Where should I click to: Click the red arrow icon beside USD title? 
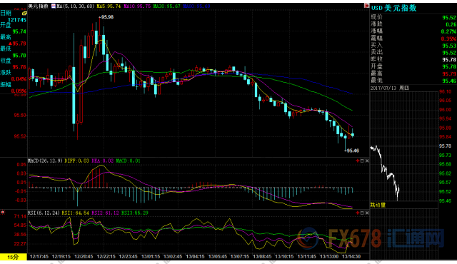[x=366, y=6]
